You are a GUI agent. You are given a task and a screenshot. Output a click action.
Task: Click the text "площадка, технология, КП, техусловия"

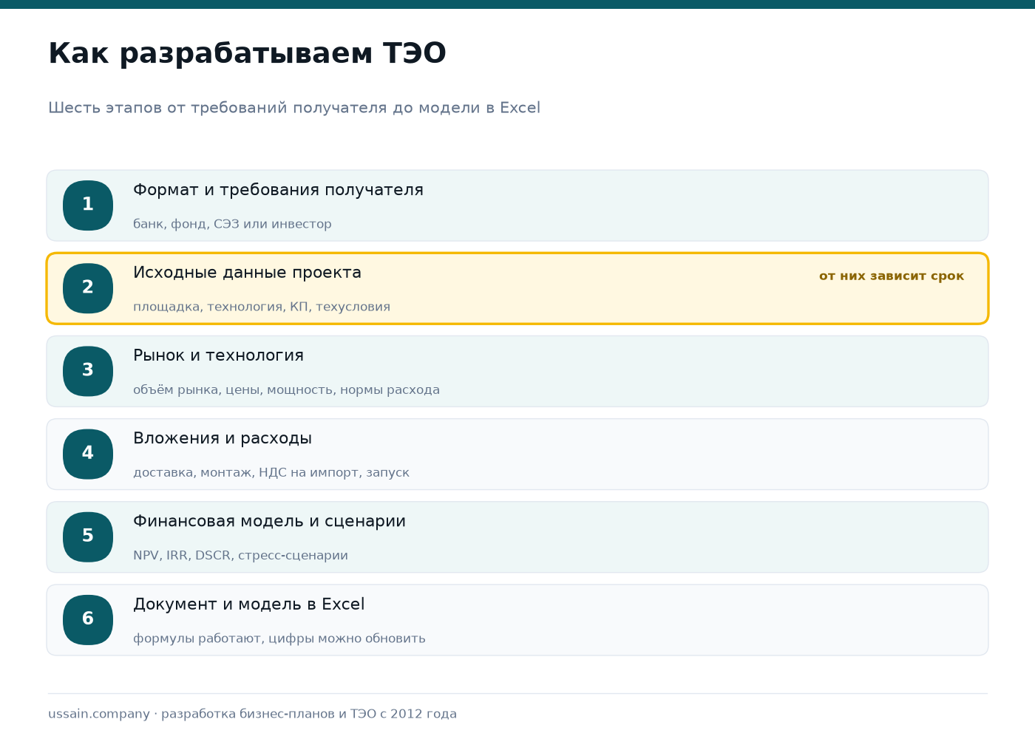point(262,307)
